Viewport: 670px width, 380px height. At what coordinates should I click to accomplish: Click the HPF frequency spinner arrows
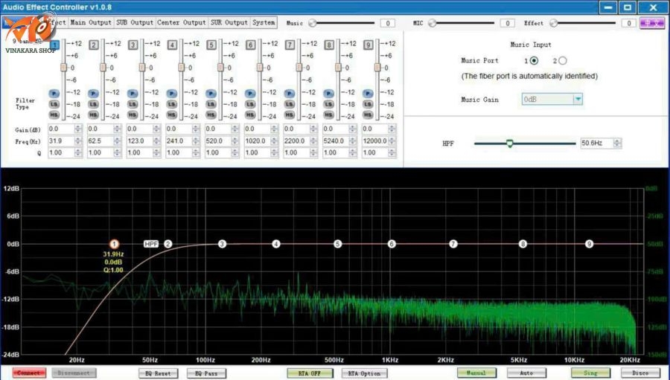click(x=617, y=143)
